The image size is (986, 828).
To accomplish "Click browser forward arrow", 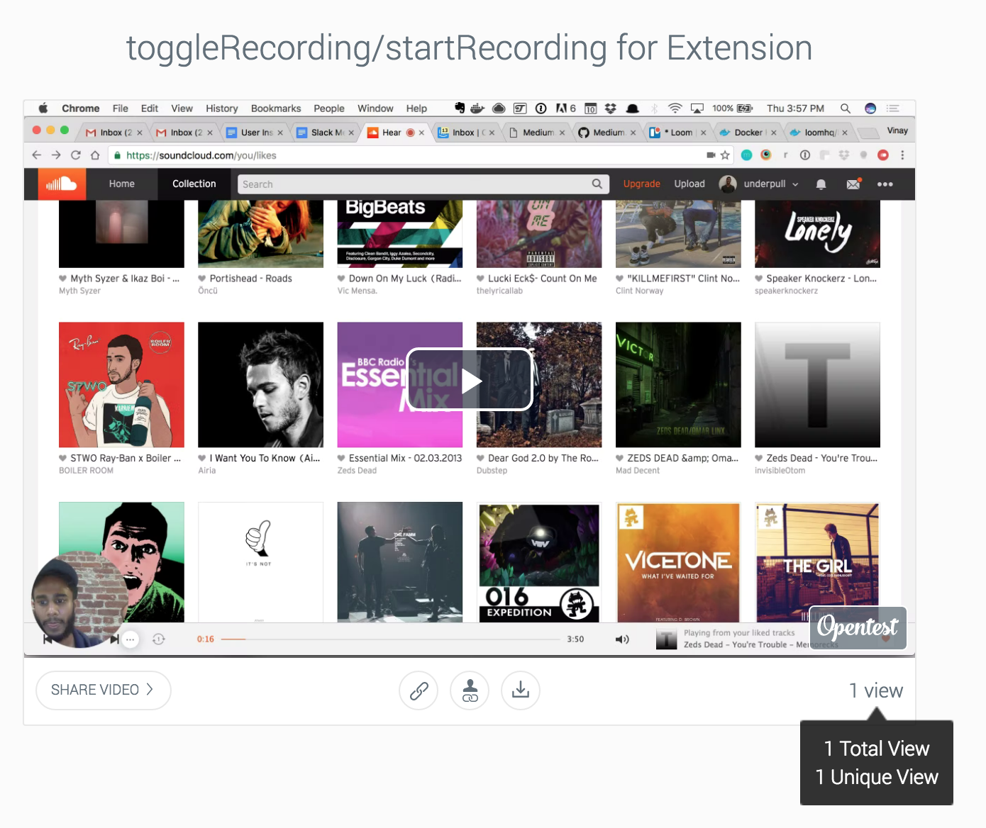I will click(x=56, y=155).
